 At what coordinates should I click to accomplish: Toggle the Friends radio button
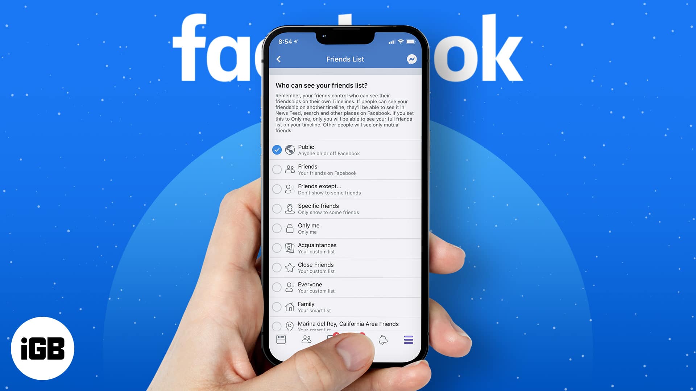(x=277, y=169)
